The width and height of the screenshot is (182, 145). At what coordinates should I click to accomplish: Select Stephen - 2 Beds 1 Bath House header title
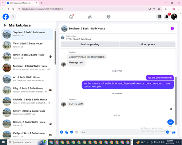(x=87, y=29)
